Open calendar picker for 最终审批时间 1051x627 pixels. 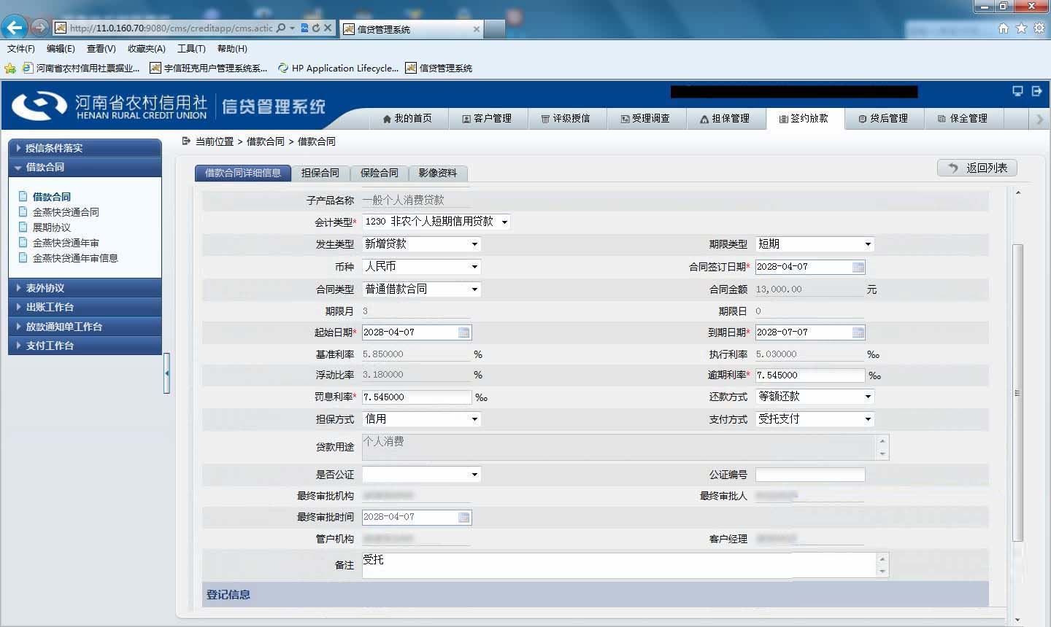[x=464, y=517]
